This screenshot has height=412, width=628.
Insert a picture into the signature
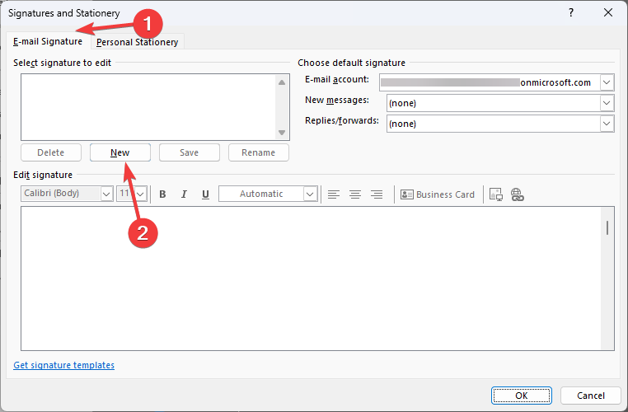pos(496,194)
